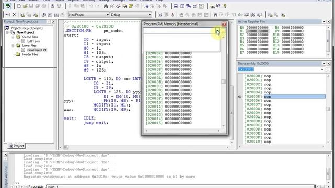Viewport: 335px width, 188px height.
Task: Open a file via the folder icon
Action: pyautogui.click(x=25, y=6)
